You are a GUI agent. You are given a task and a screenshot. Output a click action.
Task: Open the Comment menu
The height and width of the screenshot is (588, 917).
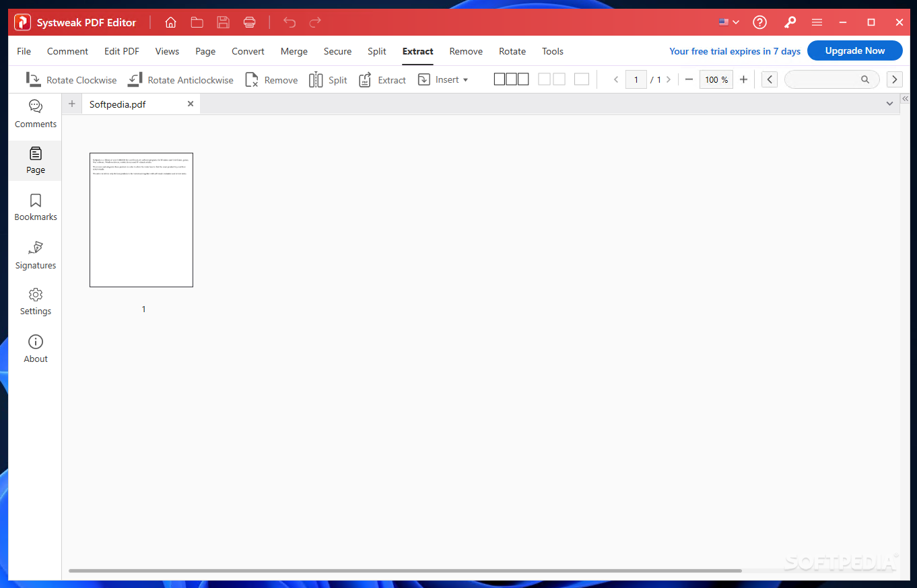67,51
